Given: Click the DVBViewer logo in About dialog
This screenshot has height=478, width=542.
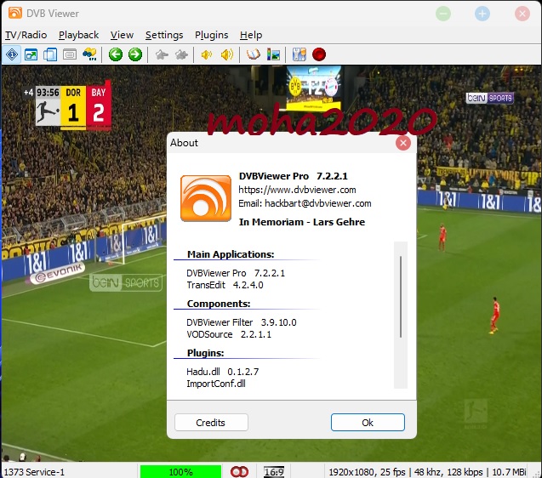Looking at the screenshot, I should click(206, 198).
